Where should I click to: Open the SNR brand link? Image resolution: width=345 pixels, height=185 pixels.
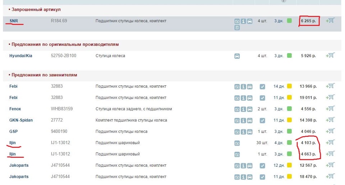14,21
